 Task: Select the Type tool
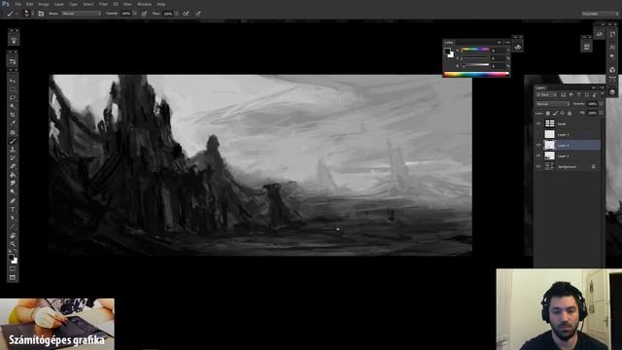[13, 210]
